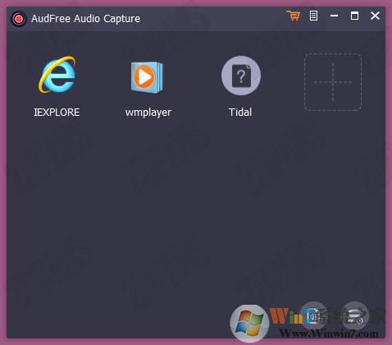The height and width of the screenshot is (345, 392).
Task: Open the Tidal app icon
Action: [x=241, y=76]
